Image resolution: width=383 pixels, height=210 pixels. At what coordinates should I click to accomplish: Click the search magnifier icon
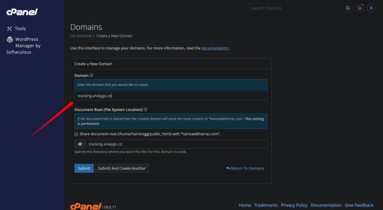[348, 8]
